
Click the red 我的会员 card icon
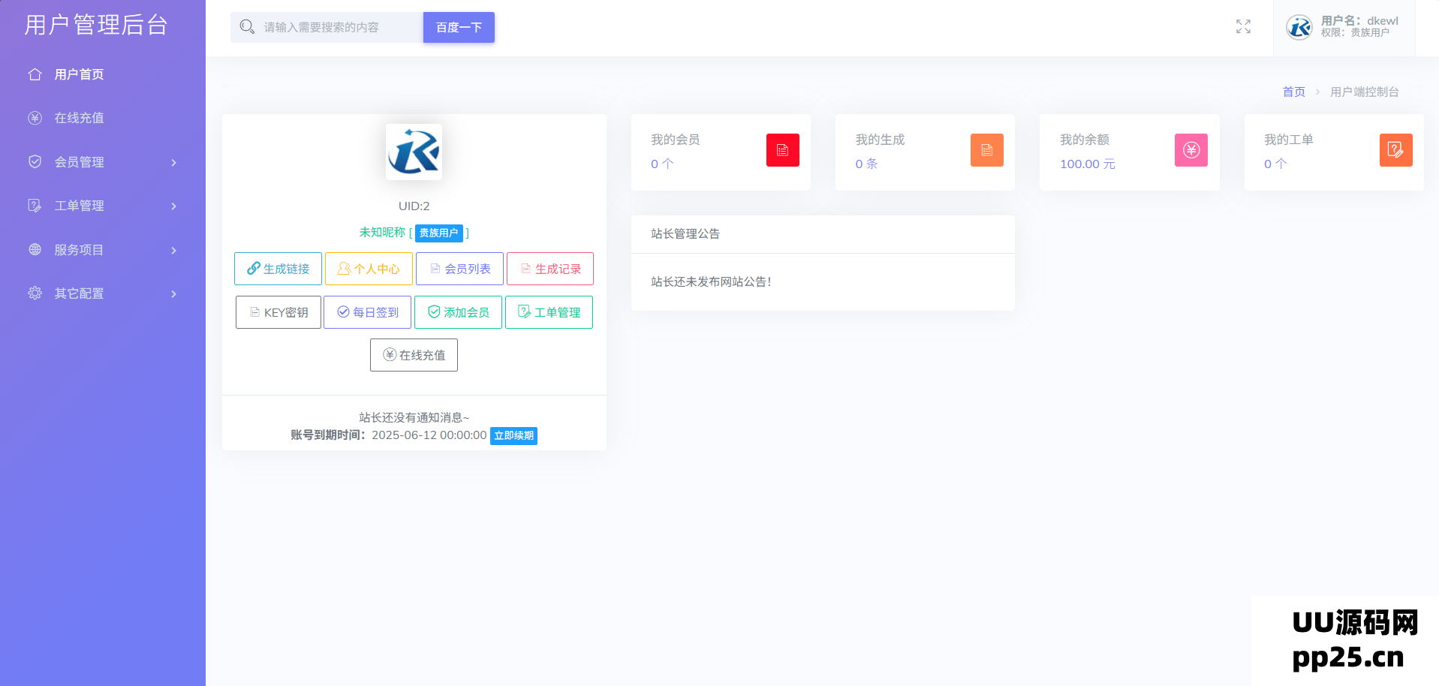point(782,150)
